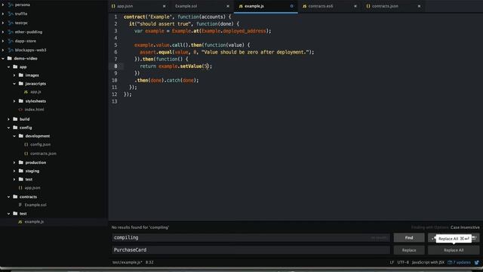Click the javascripts folder icon
The height and width of the screenshot is (272, 483).
click(x=21, y=83)
